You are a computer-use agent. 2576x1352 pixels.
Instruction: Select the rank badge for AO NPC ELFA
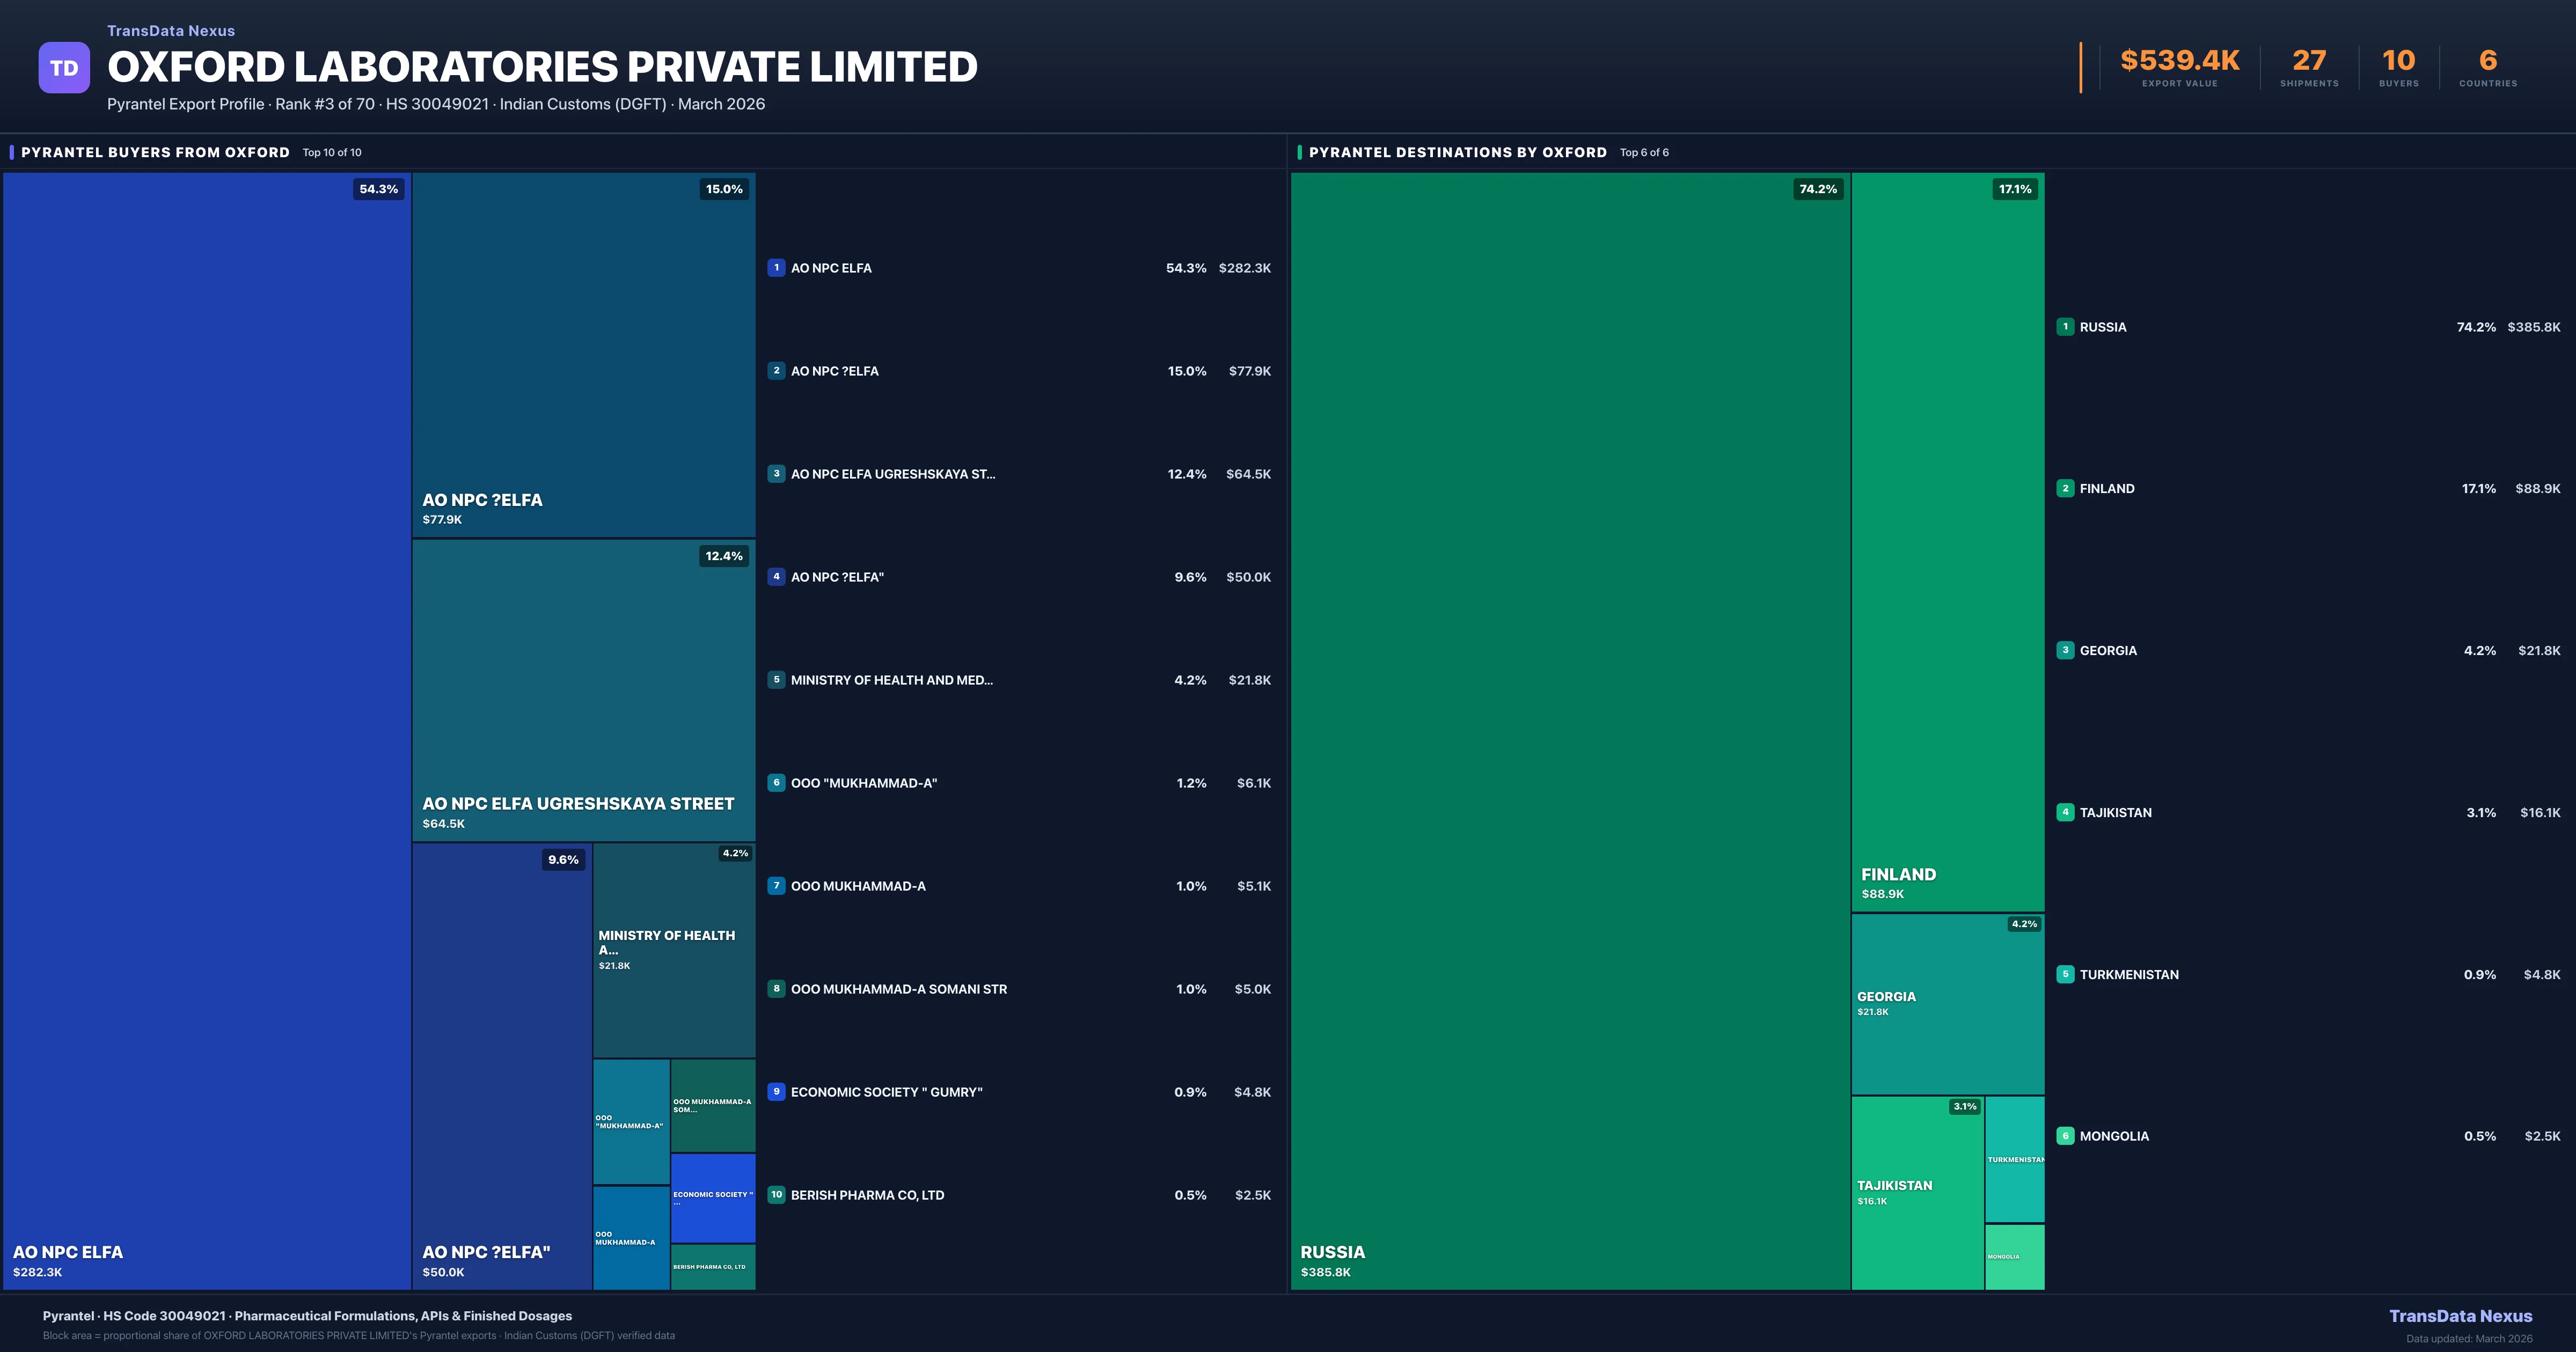777,267
